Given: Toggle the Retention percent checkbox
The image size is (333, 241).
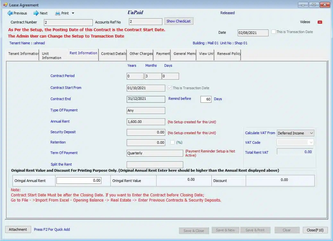Looking at the screenshot, I should [173, 142].
